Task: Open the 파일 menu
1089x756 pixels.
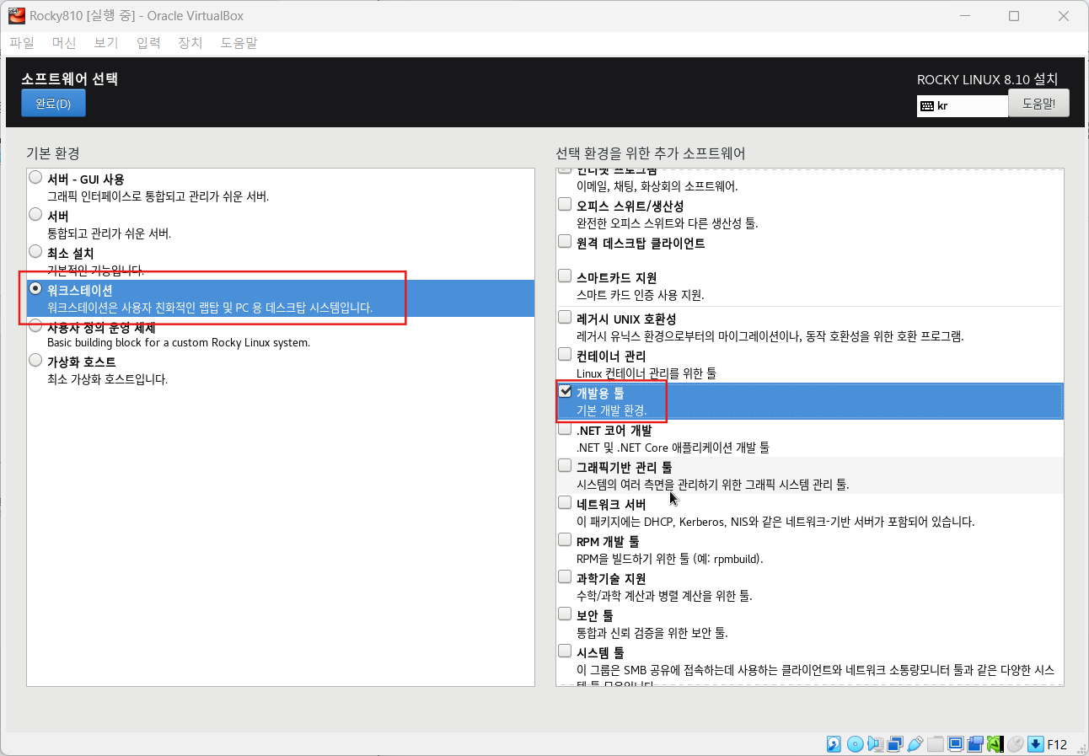Action: pyautogui.click(x=22, y=43)
